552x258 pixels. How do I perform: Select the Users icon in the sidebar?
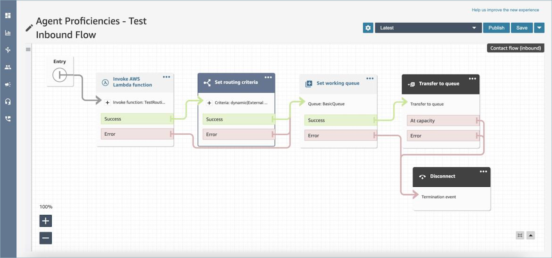click(x=7, y=67)
